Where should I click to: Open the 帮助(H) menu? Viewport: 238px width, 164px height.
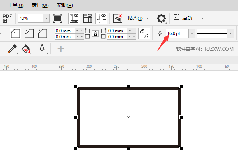65,6
